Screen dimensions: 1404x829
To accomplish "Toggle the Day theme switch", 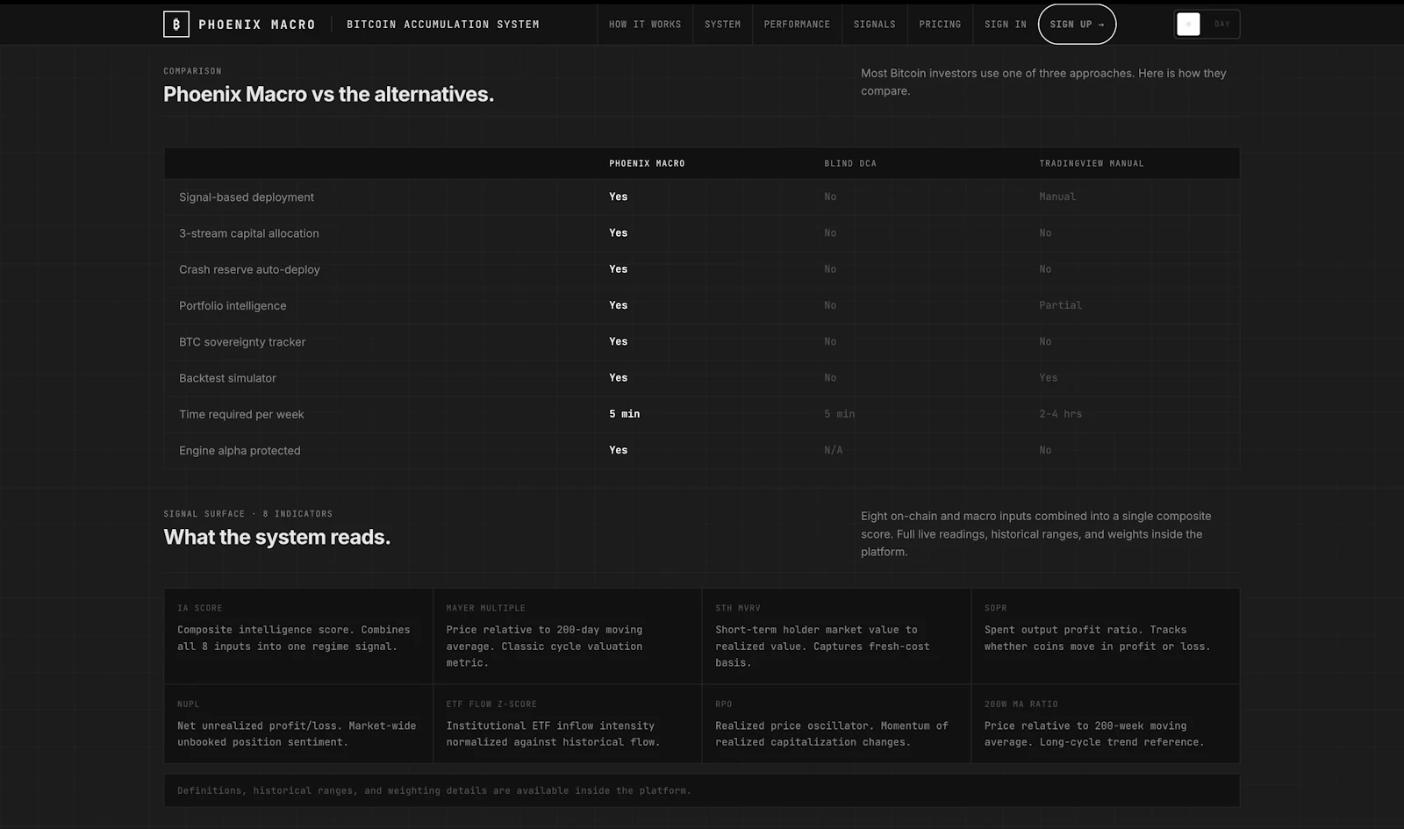I will (1207, 25).
